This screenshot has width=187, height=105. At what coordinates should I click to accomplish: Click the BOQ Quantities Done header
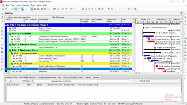click(x=98, y=21)
